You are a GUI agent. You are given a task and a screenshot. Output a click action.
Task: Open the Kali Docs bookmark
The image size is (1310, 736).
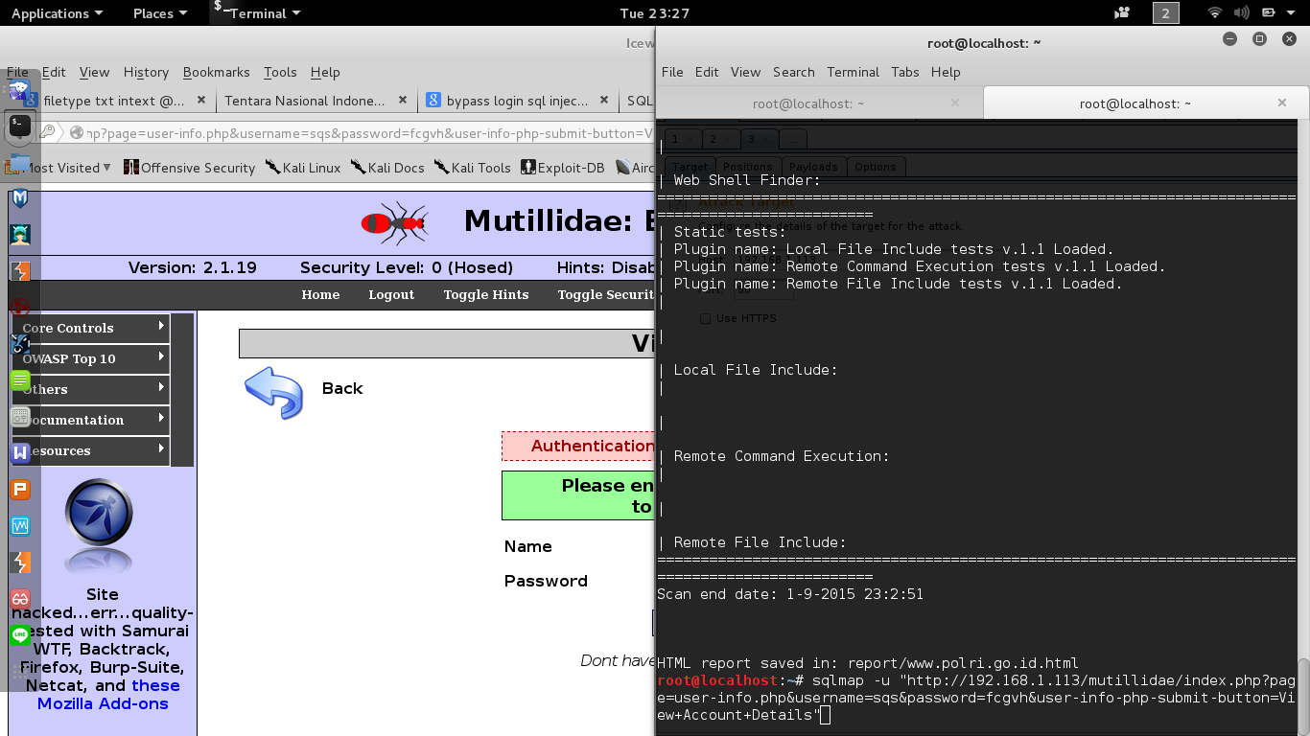(x=387, y=168)
